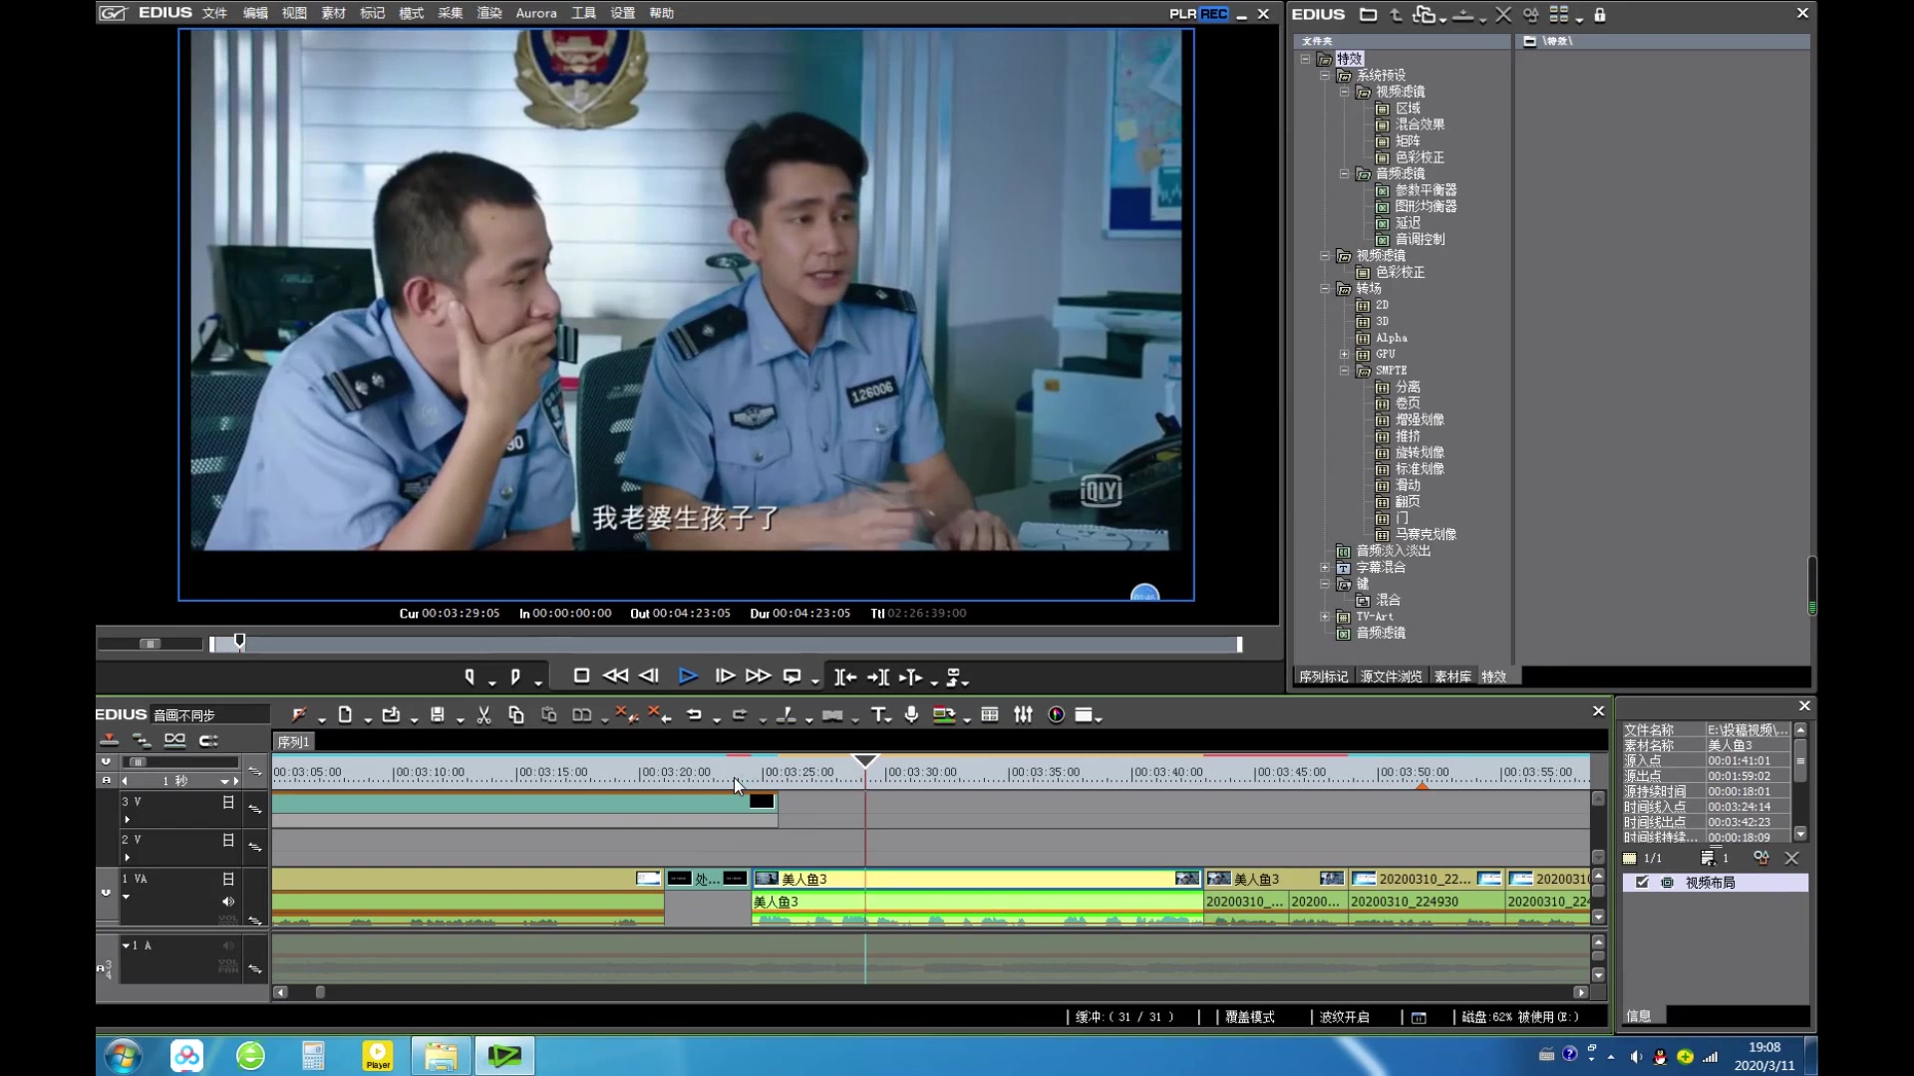Click the Undo arrow icon

click(694, 714)
